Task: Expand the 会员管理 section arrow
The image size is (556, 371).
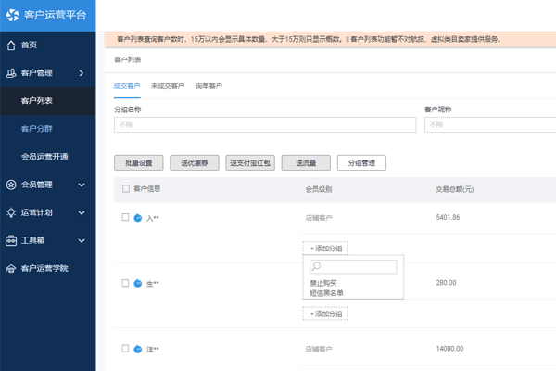Action: (x=82, y=185)
